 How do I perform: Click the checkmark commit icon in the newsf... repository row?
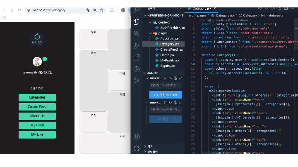[180, 78]
